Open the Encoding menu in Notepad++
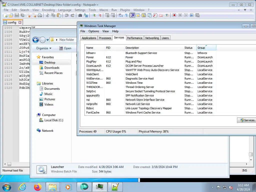Screen dimensions: 256x192 point(48,10)
